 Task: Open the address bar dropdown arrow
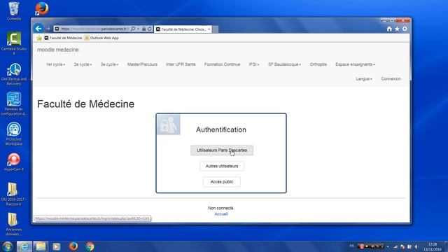pyautogui.click(x=139, y=29)
